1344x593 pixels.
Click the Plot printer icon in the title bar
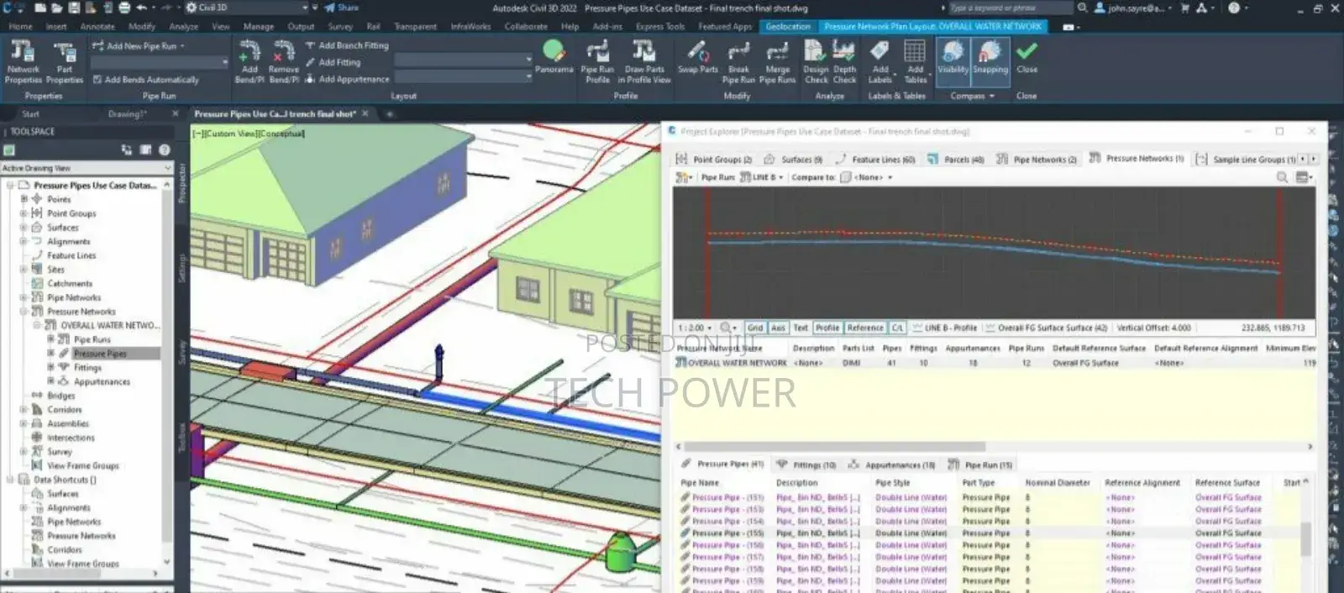124,8
